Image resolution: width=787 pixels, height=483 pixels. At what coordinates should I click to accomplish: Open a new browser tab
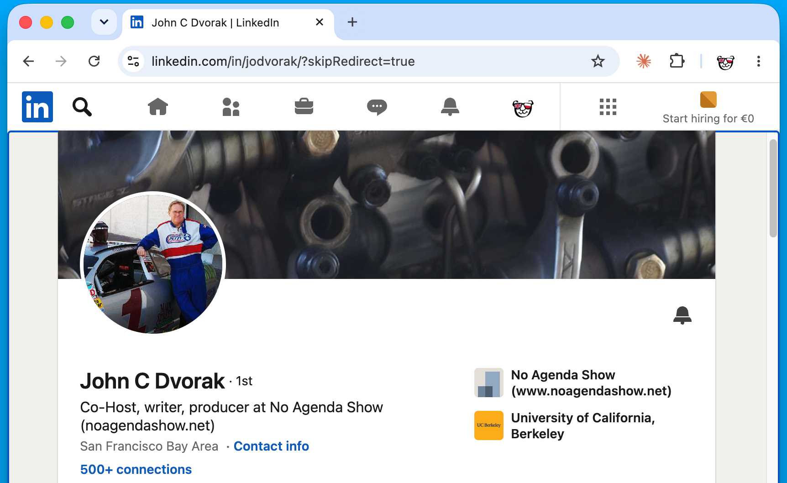[x=352, y=22]
